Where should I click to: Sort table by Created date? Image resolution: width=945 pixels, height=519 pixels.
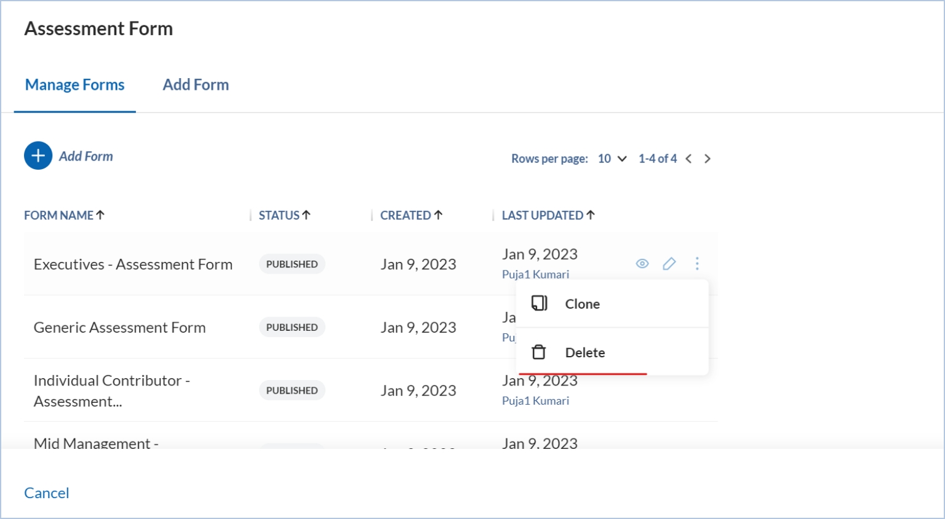(411, 215)
